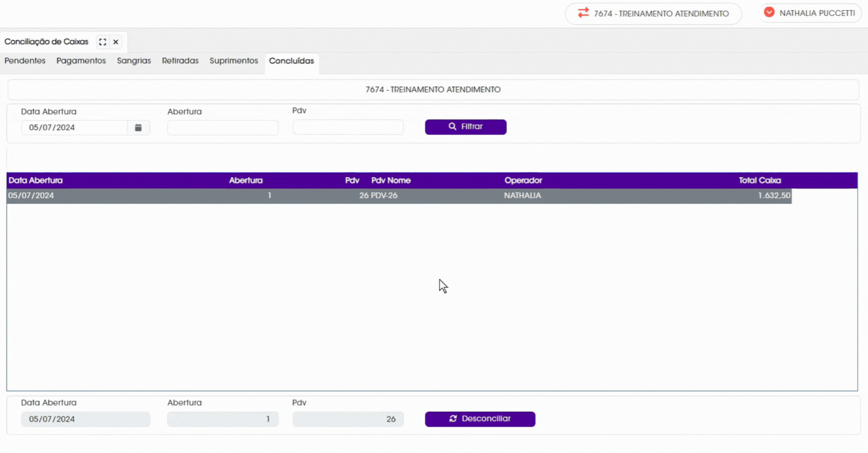Open the Nathalia Puccetti user dropdown
The width and height of the screenshot is (868, 453).
(810, 13)
